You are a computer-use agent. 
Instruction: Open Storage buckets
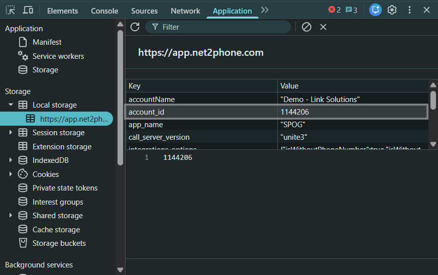click(x=59, y=243)
